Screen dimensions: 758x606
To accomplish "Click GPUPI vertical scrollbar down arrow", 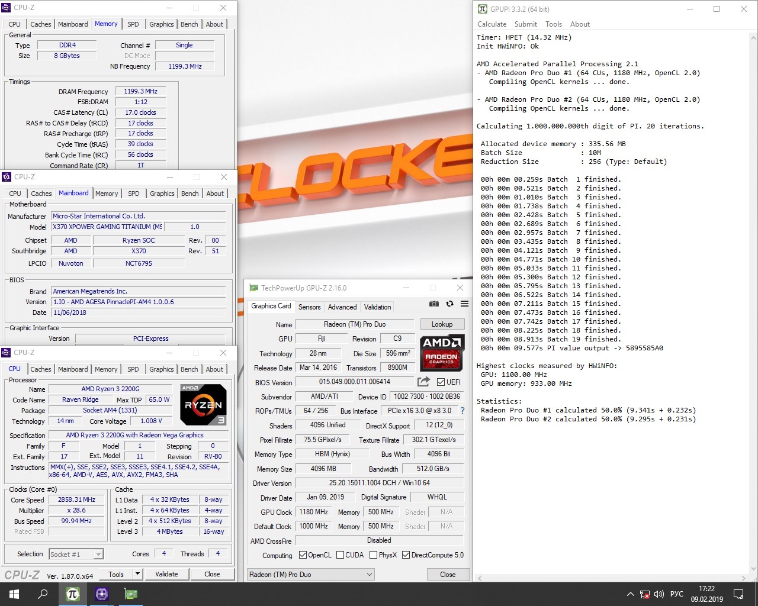I will tap(753, 569).
